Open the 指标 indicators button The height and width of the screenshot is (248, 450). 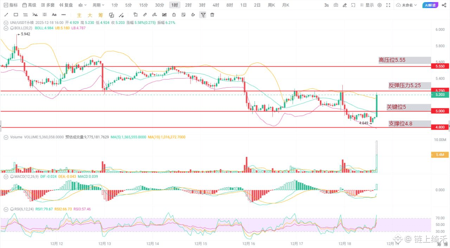[x=11, y=5]
